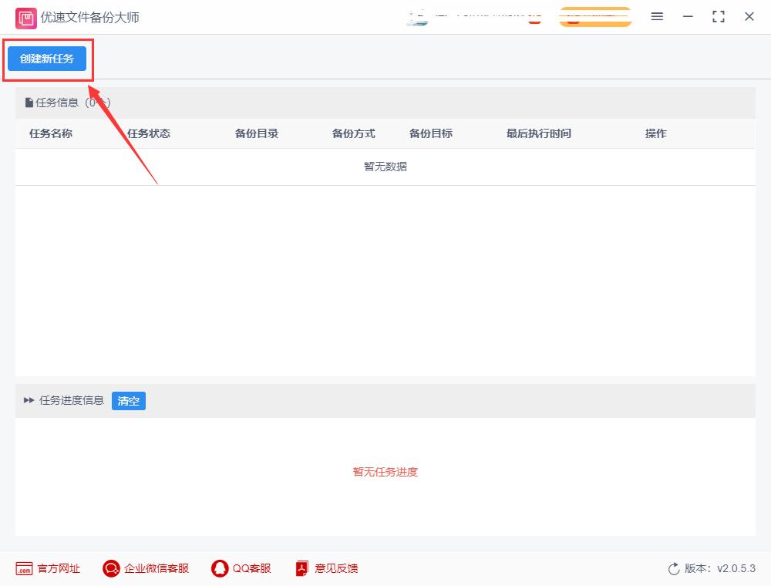Screen dimensions: 771x586
Task: Click the user avatar in the title bar
Action: tap(418, 16)
